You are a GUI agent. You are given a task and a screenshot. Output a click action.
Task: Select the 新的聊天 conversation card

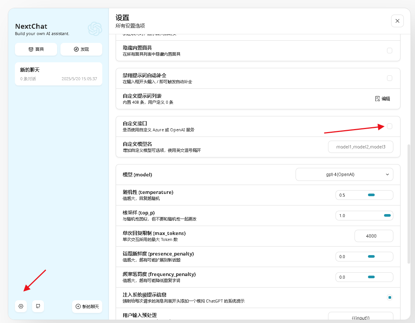point(59,74)
